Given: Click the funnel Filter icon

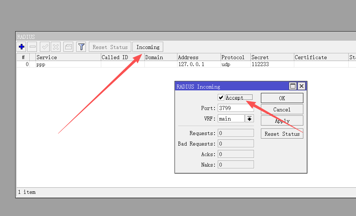Looking at the screenshot, I should click(x=81, y=47).
